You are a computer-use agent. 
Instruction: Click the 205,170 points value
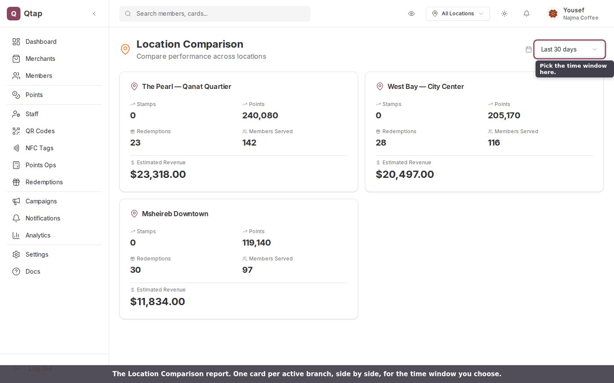coord(504,115)
